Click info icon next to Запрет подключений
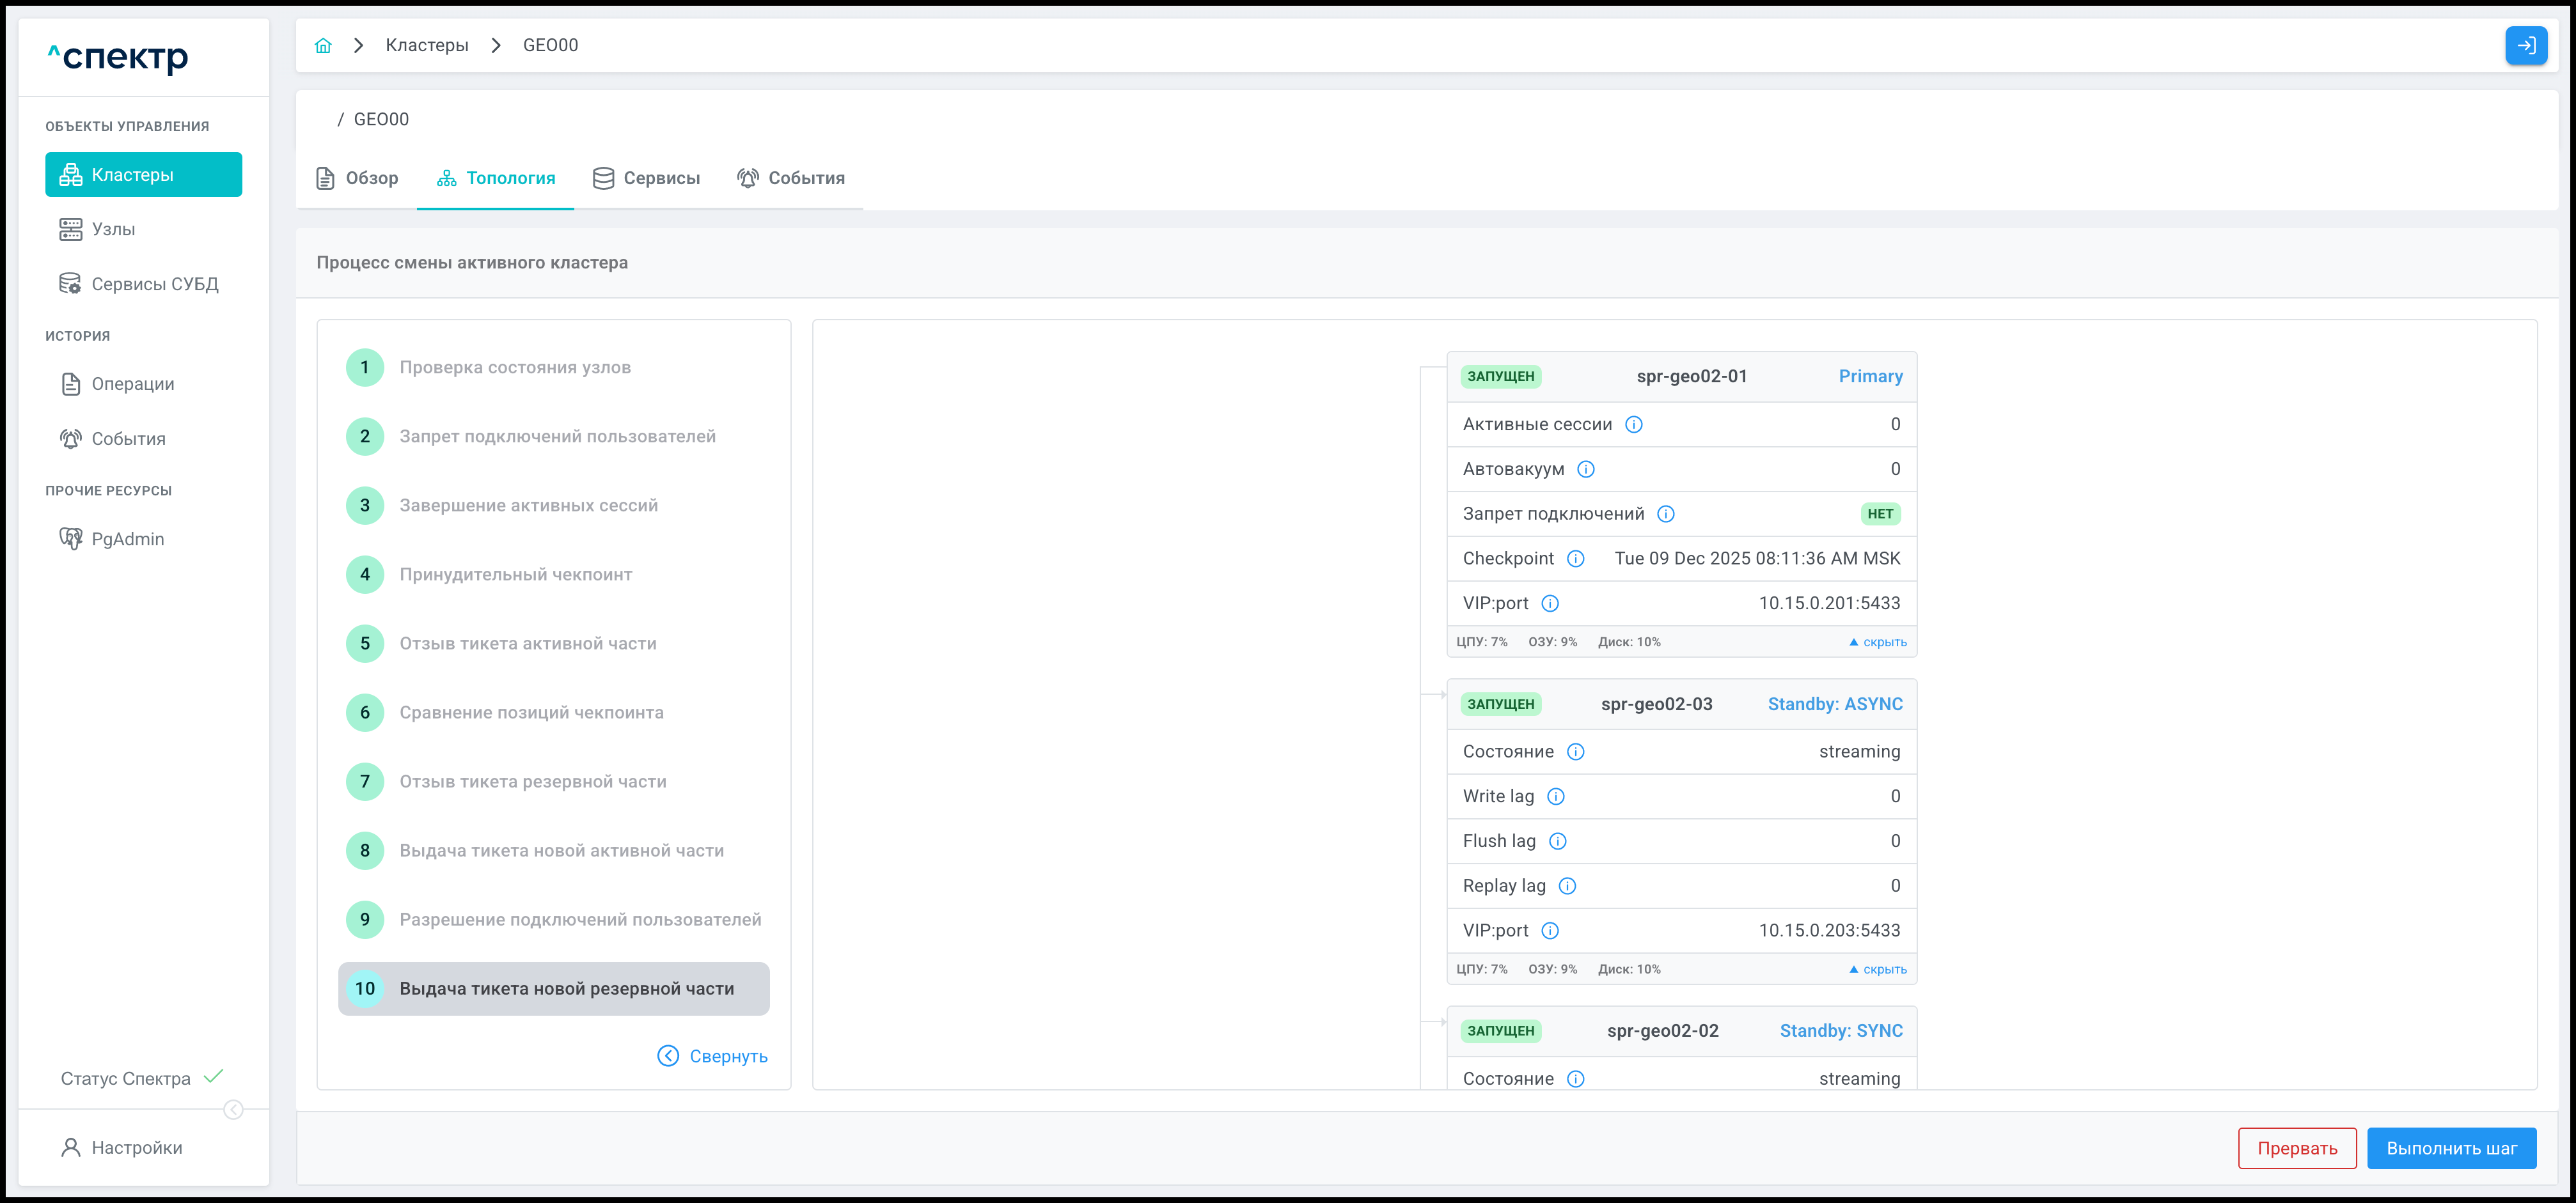Image resolution: width=2576 pixels, height=1203 pixels. [x=1665, y=515]
